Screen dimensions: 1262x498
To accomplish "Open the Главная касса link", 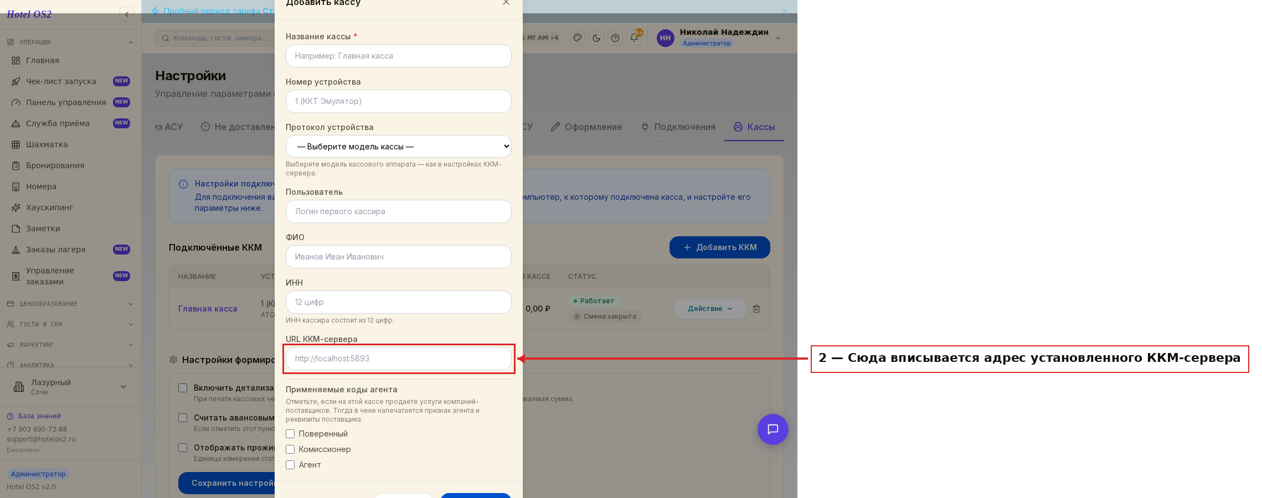I will click(x=208, y=309).
